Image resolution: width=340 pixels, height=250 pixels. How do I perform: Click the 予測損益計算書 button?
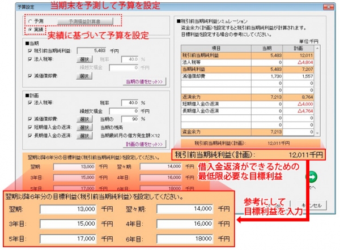coord(85,21)
